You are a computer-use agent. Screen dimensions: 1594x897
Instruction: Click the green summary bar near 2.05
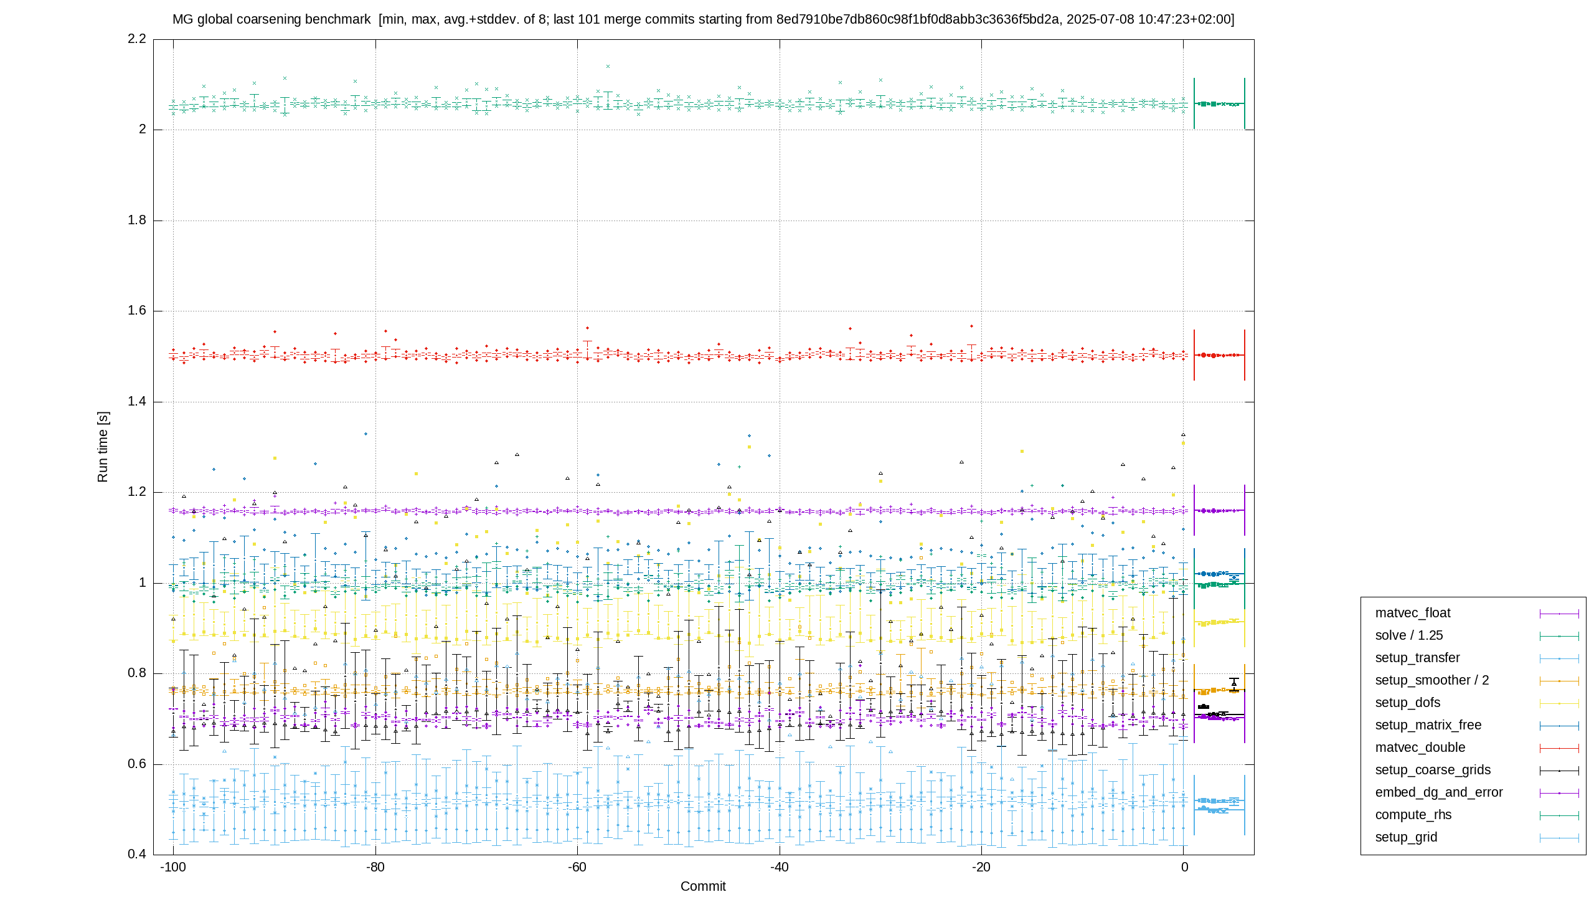1219,103
